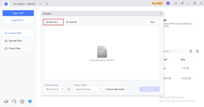Click the Open PDF button
Image resolution: width=204 pixels, height=107 pixels.
coord(18,13)
